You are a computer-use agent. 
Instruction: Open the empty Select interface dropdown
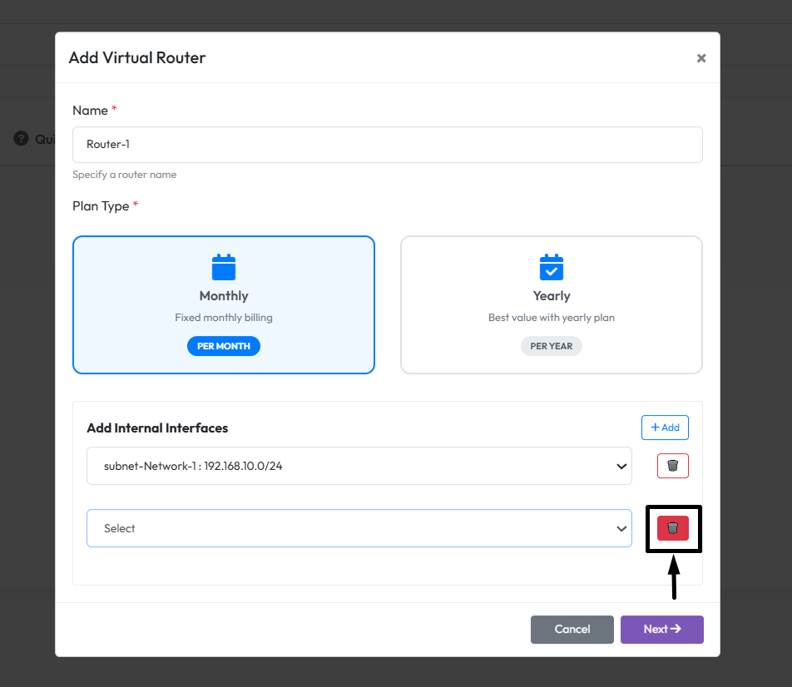(358, 528)
